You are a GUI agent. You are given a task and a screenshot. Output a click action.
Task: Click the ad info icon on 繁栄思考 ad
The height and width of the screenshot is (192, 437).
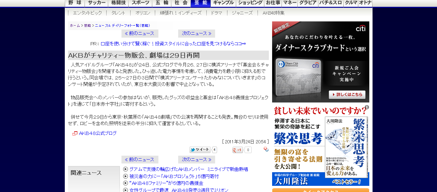[367, 107]
